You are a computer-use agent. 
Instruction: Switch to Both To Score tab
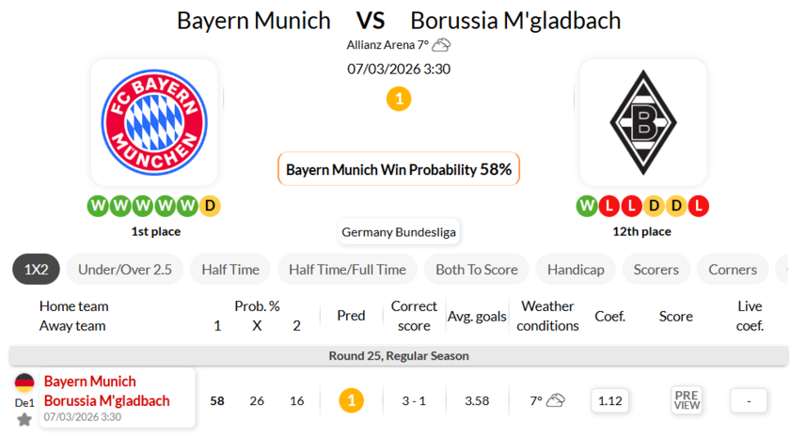(x=477, y=270)
